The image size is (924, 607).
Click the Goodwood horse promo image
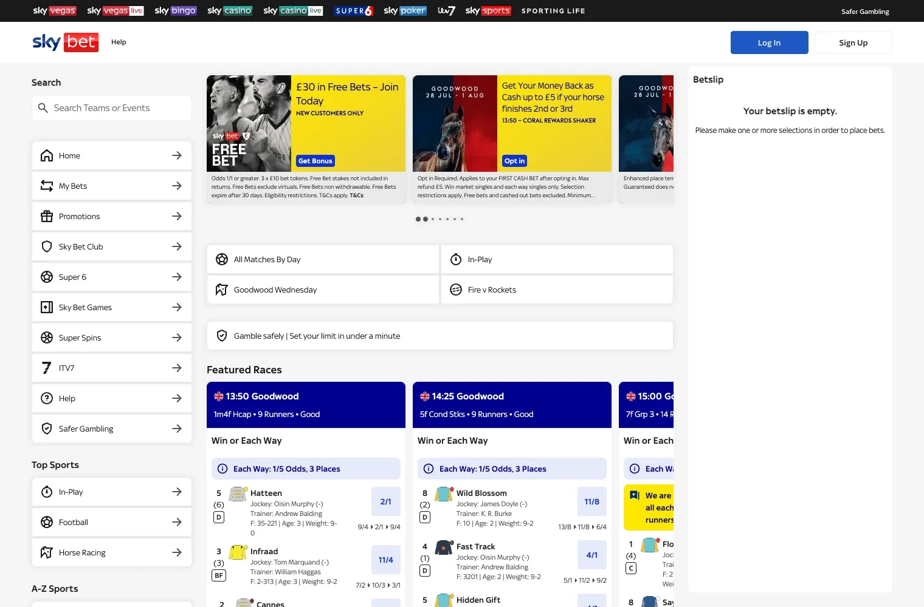(x=455, y=123)
